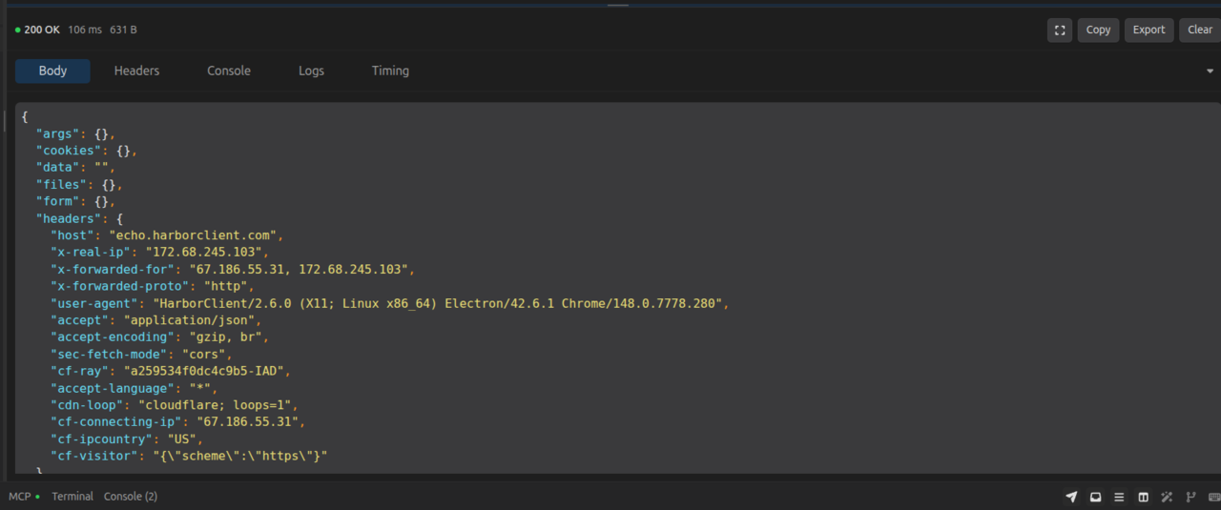Open the Terminal panel
Viewport: 1221px width, 510px height.
click(72, 497)
